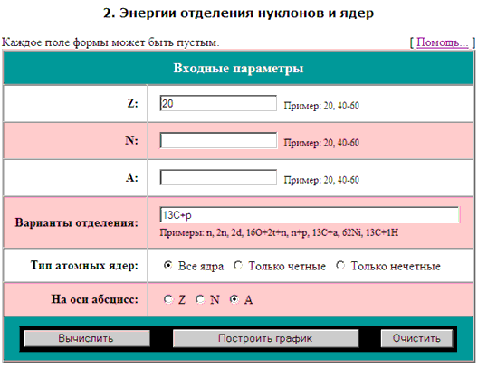This screenshot has height=368, width=478.
Task: Click the Вычислить button
Action: click(87, 338)
